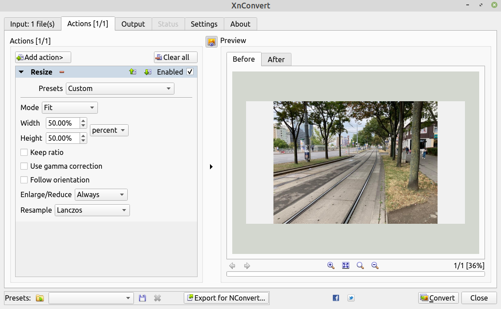
Task: Open the Facebook share icon
Action: point(336,298)
